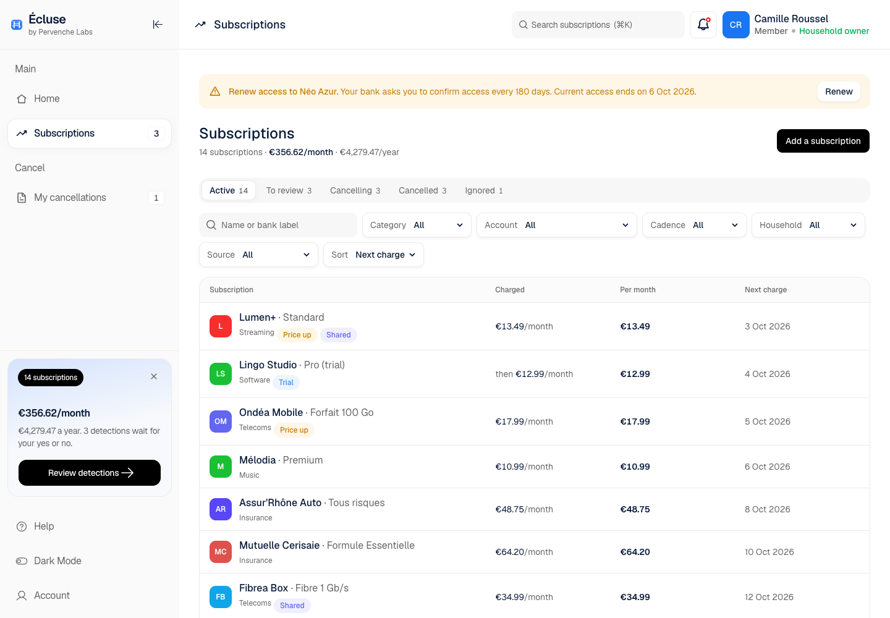Click the Next charge column header
This screenshot has height=618, width=890.
[x=766, y=290]
